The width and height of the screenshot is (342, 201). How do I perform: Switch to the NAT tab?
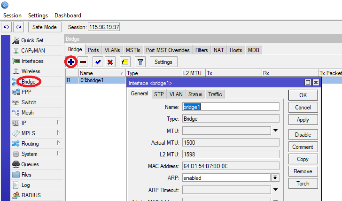click(219, 50)
